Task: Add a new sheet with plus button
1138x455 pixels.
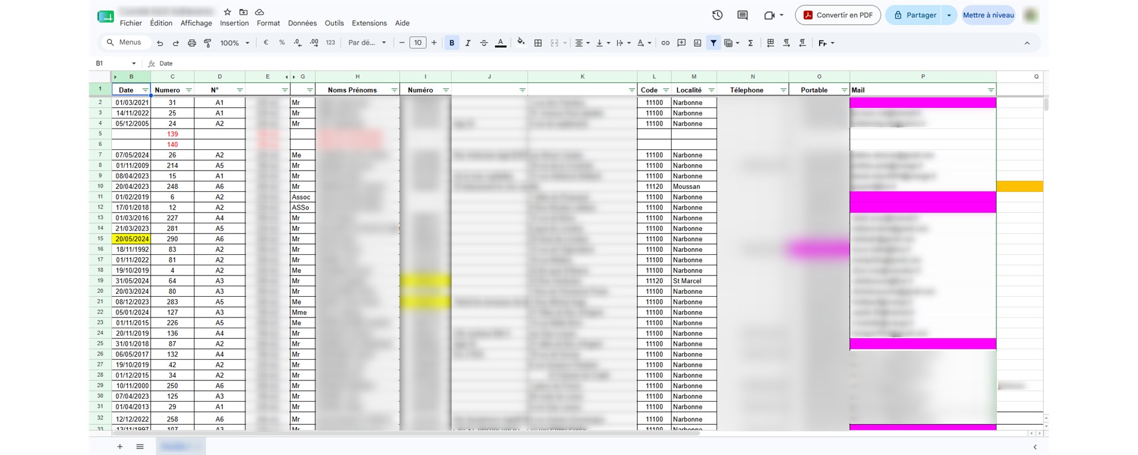Action: 120,447
